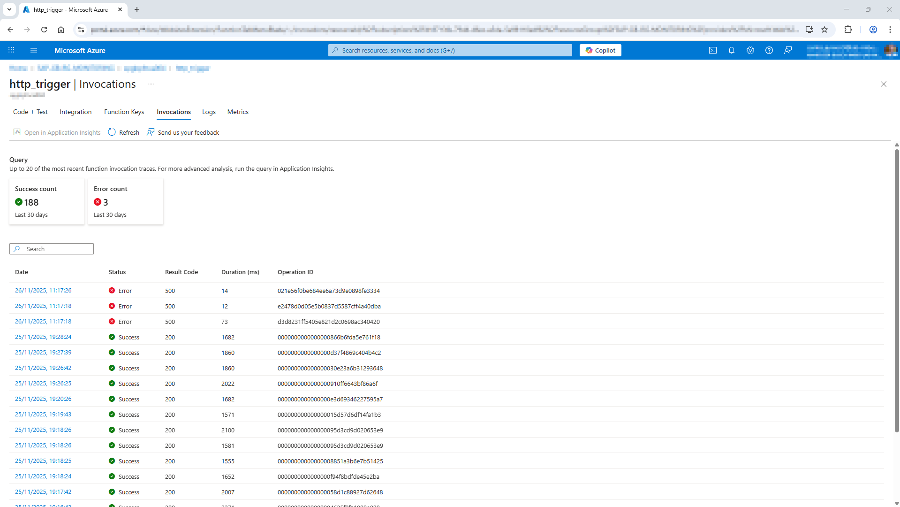The height and width of the screenshot is (507, 900).
Task: Open Chrome's three-dot menu
Action: [890, 30]
